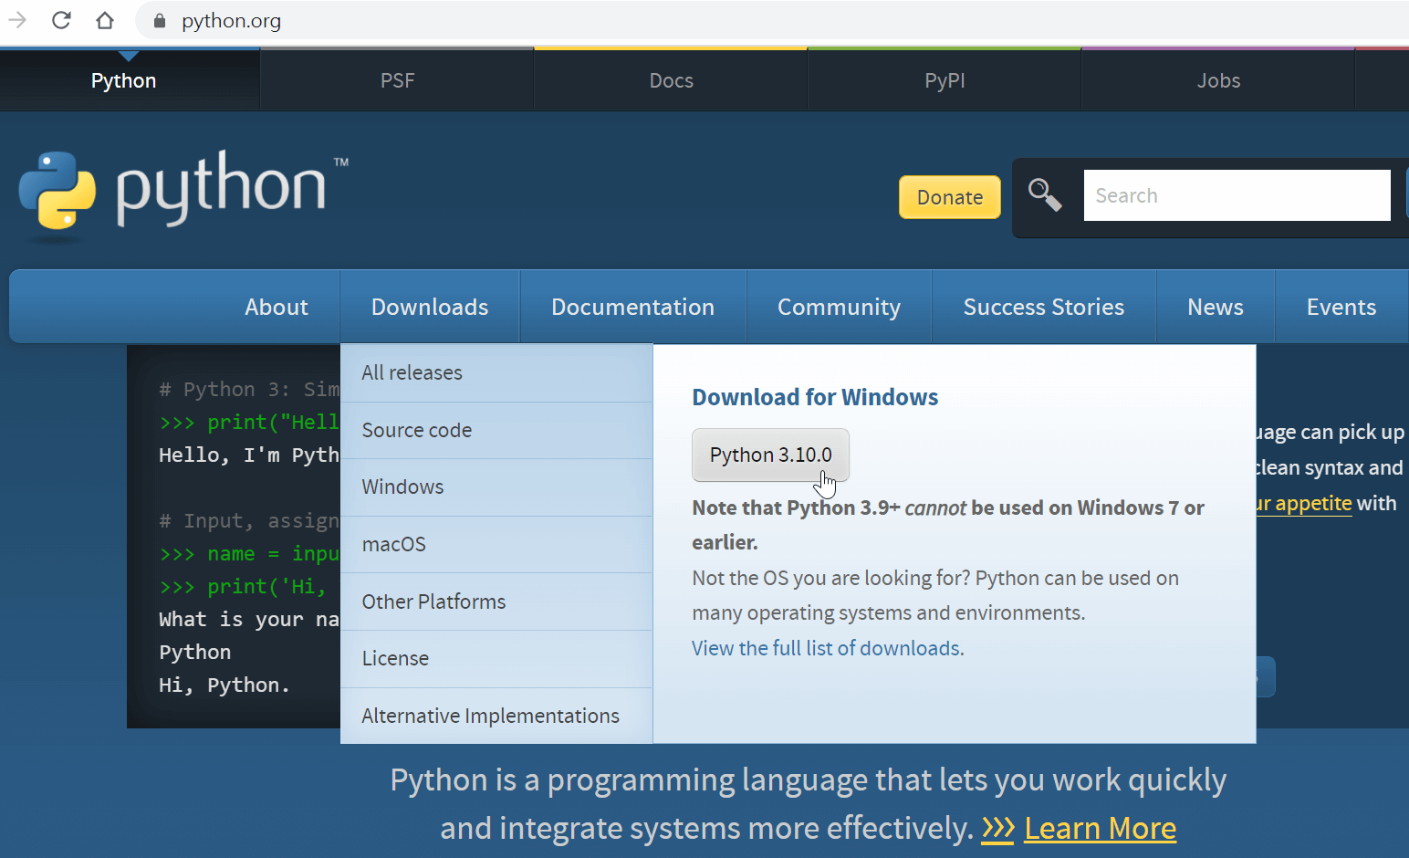
Task: Click the magnifying glass search icon
Action: click(x=1045, y=194)
